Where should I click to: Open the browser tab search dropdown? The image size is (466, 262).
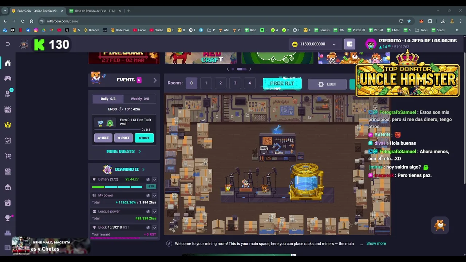point(5,11)
